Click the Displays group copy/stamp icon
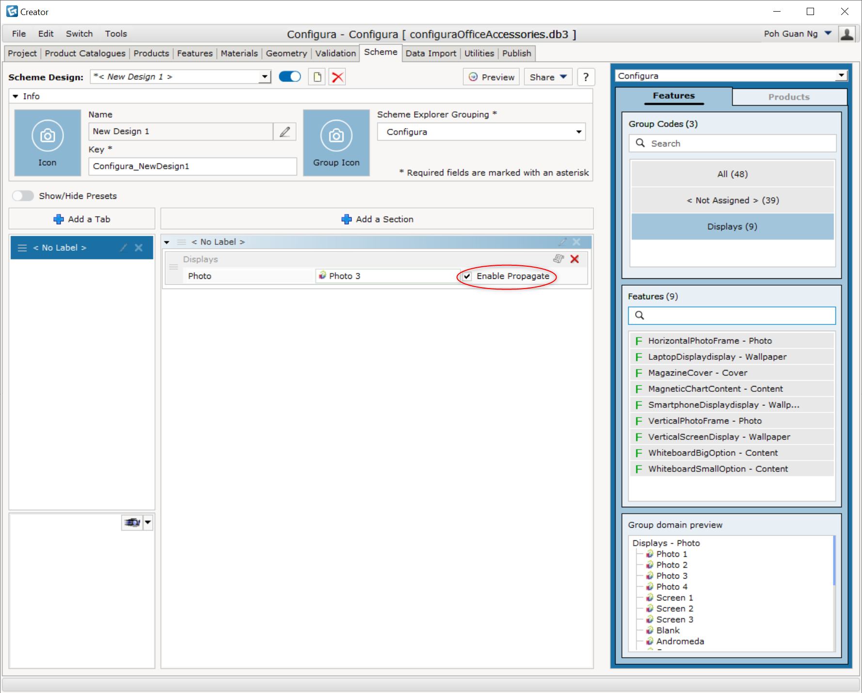 (x=559, y=259)
